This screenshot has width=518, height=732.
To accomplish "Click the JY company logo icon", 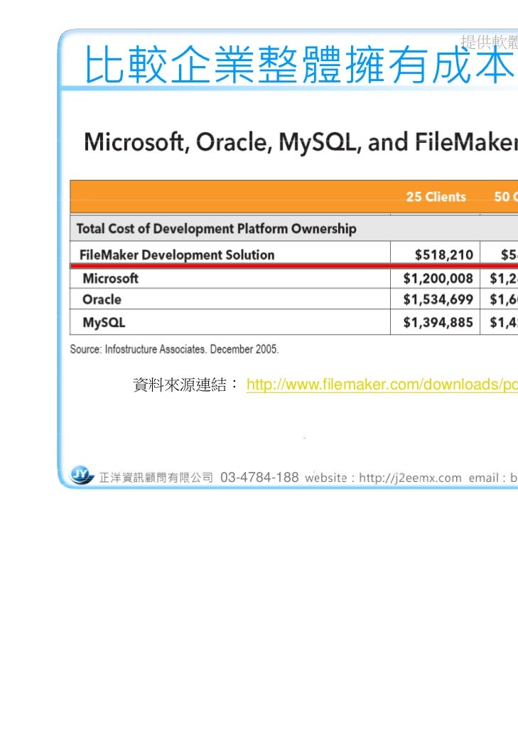I will (82, 475).
